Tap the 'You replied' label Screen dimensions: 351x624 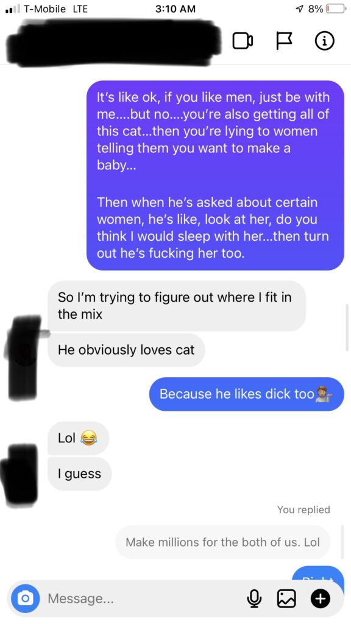coord(303,510)
